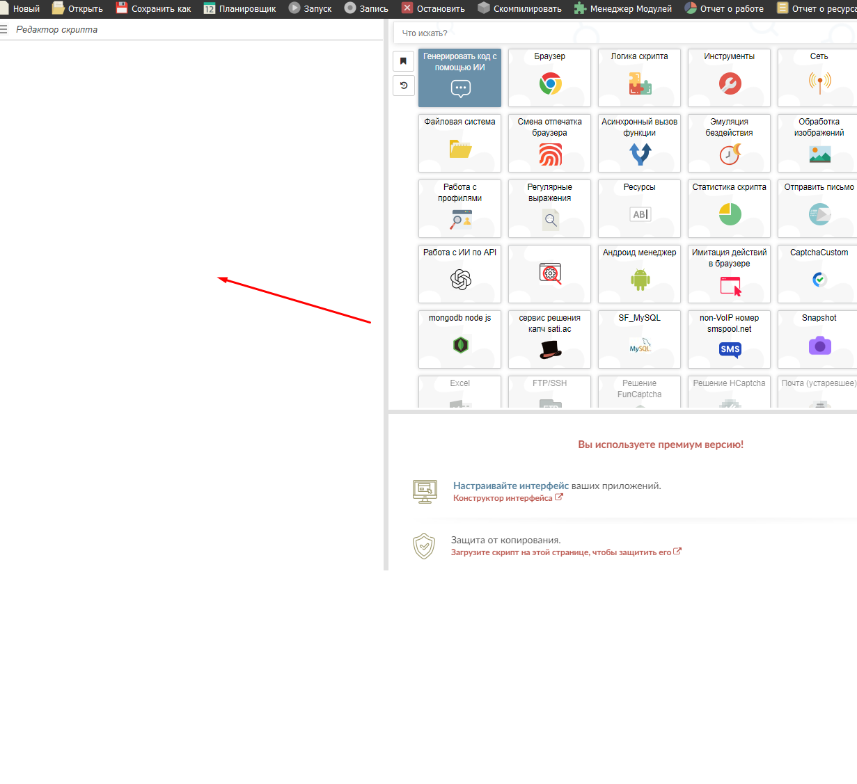This screenshot has height=784, width=857.
Task: Open the Логика скрипта module
Action: coord(639,77)
